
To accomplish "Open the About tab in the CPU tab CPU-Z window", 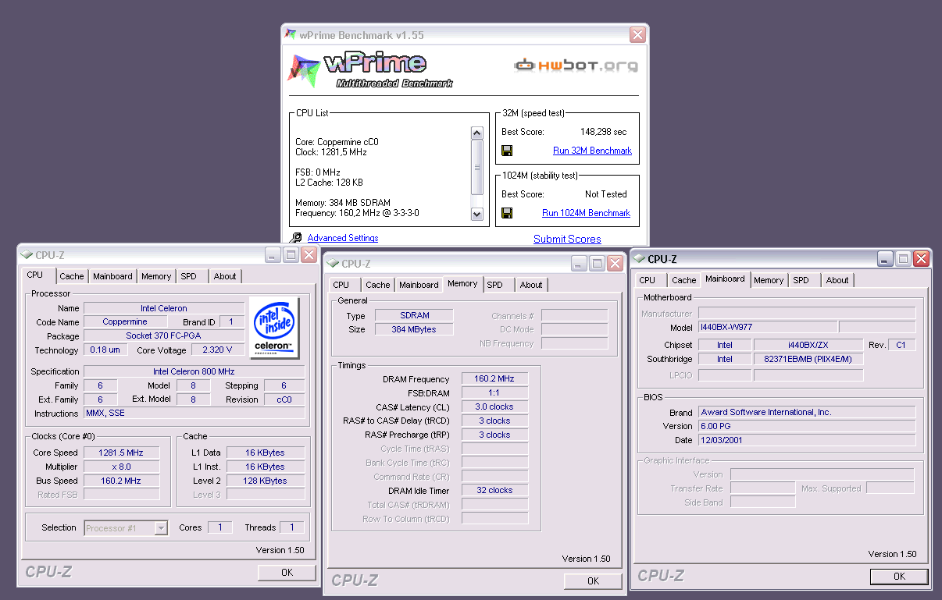I will pyautogui.click(x=225, y=276).
